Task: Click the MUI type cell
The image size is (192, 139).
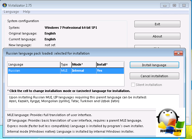Action: pyautogui.click(x=66, y=71)
